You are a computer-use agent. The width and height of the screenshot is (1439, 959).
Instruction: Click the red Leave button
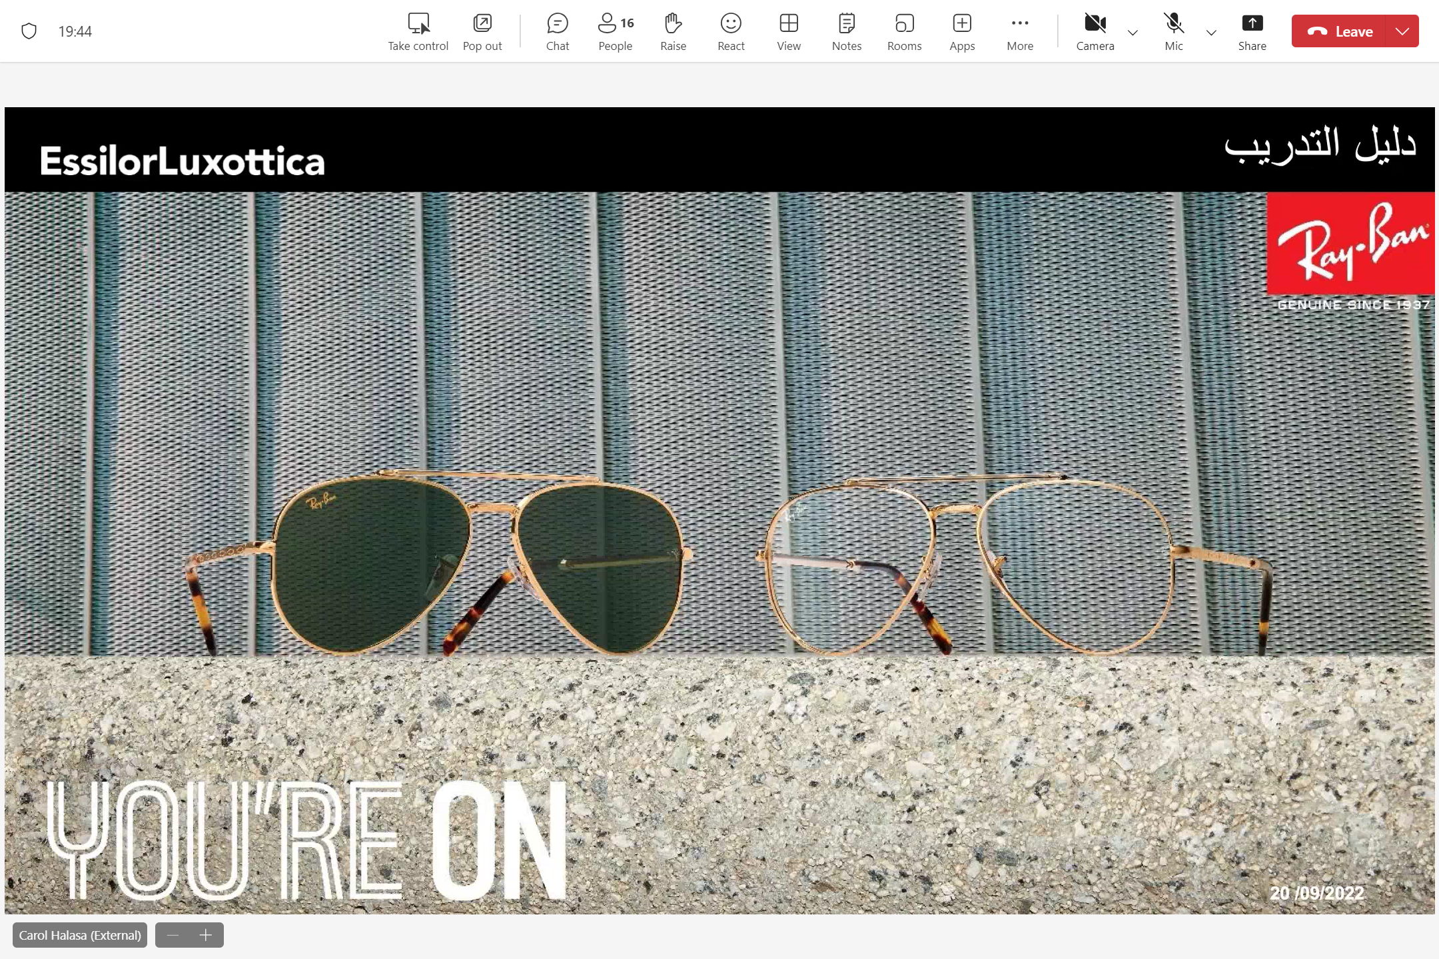(x=1339, y=31)
